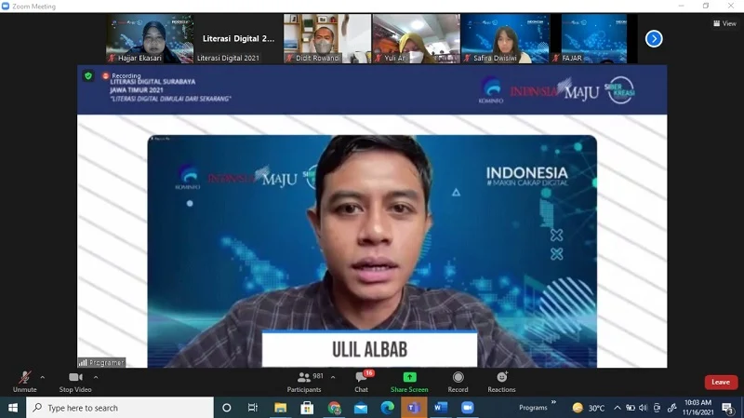Image resolution: width=744 pixels, height=418 pixels.
Task: Click the ULIL ALBAB name banner
Action: [369, 349]
